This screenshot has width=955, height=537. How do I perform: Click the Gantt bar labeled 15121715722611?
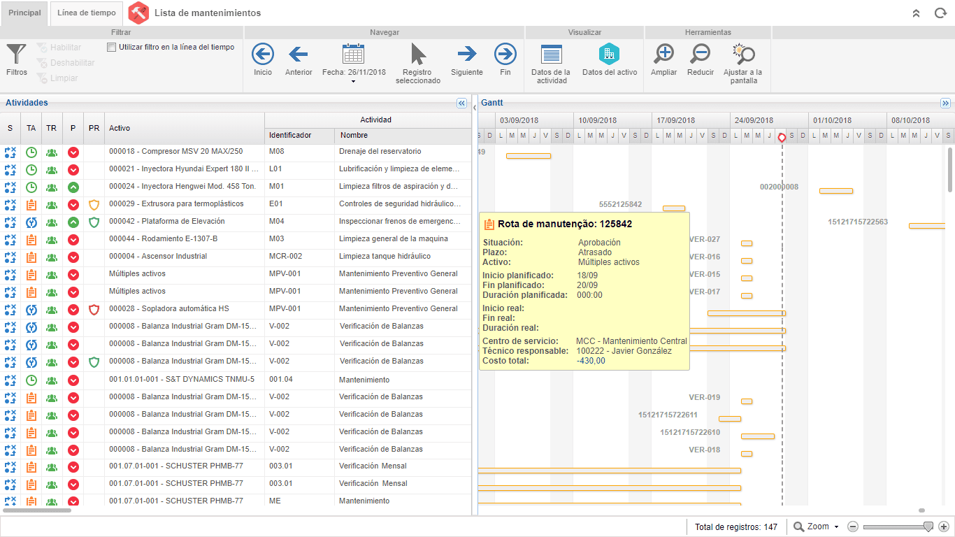click(x=729, y=419)
